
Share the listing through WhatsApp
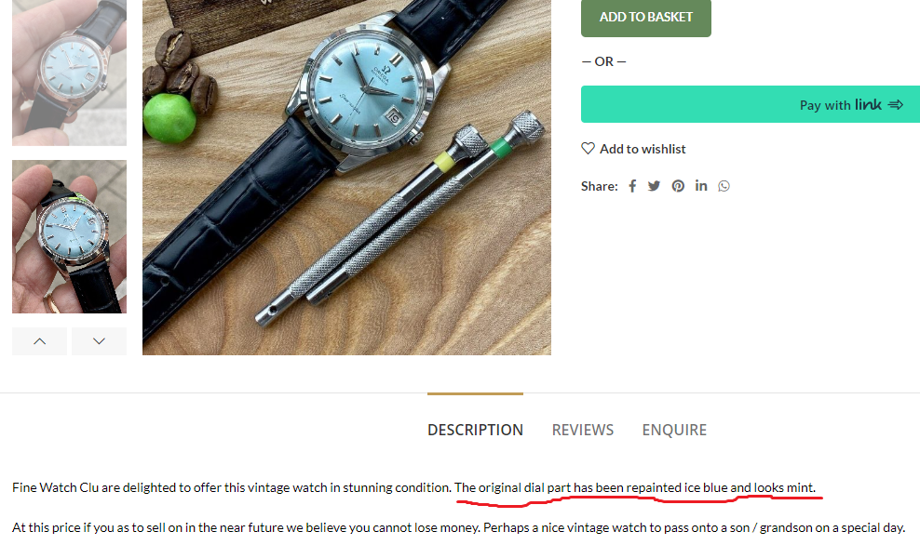(x=724, y=186)
